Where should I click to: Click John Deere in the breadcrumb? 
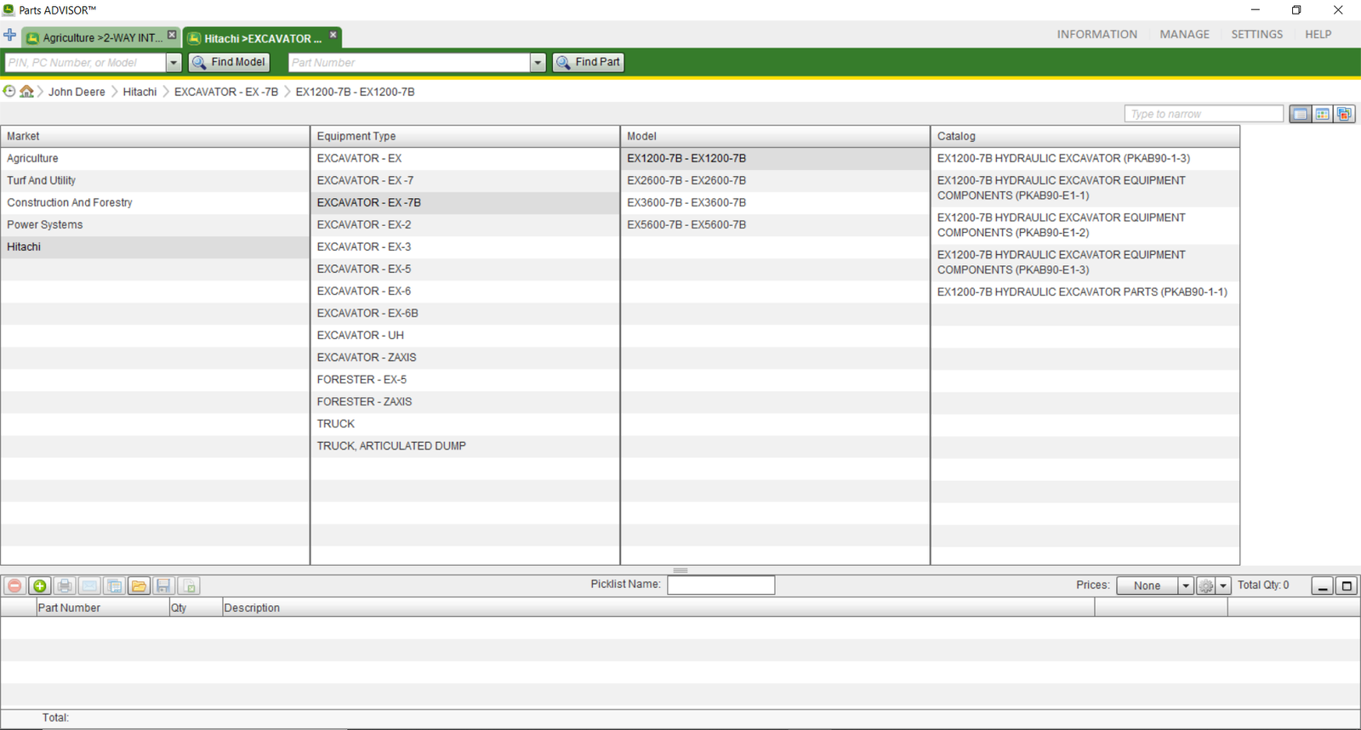(x=77, y=92)
